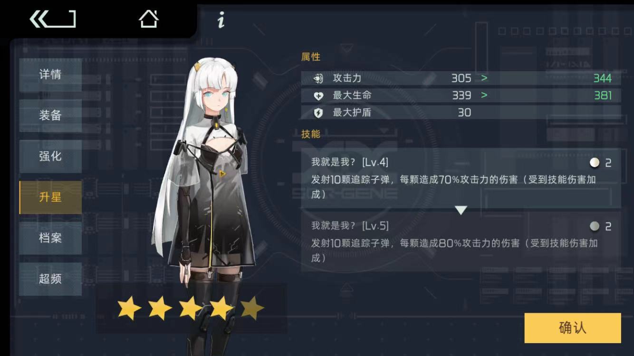Switch to the 装备 equipment tab
Image resolution: width=634 pixels, height=356 pixels.
(x=50, y=115)
